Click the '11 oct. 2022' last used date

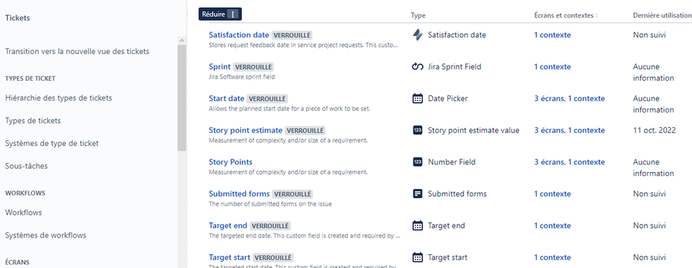[x=655, y=131]
